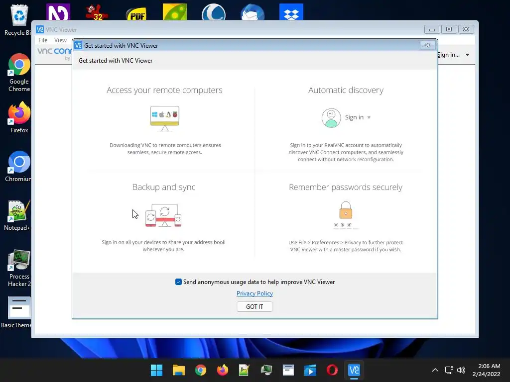Image resolution: width=510 pixels, height=382 pixels.
Task: Expand the Sign in dropdown arrow in main window
Action: pos(467,55)
